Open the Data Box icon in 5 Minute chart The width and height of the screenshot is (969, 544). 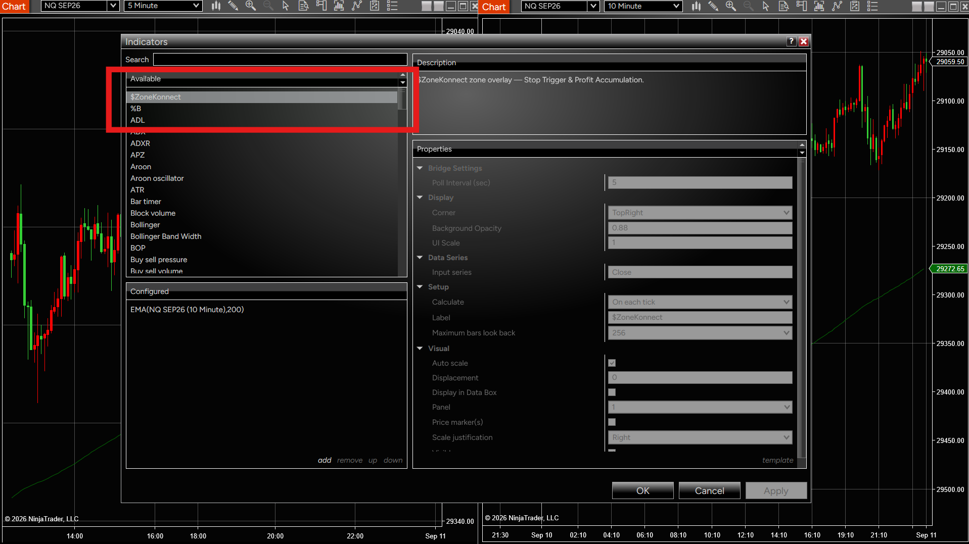(x=303, y=6)
